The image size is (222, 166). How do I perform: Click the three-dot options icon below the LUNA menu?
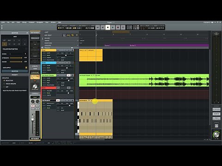click(x=2, y=27)
